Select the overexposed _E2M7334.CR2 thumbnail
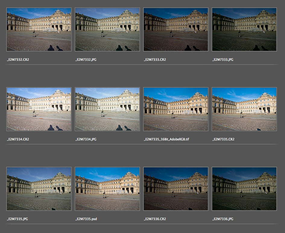Screen dimensions: 285x233 (39, 109)
